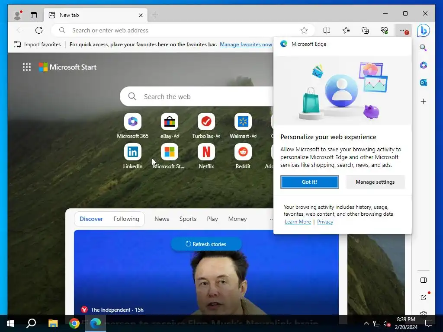443x332 pixels.
Task: Open the eBay ad quick link
Action: (169, 126)
